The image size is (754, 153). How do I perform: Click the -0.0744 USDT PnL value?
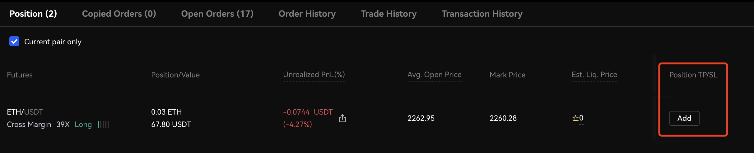[308, 112]
